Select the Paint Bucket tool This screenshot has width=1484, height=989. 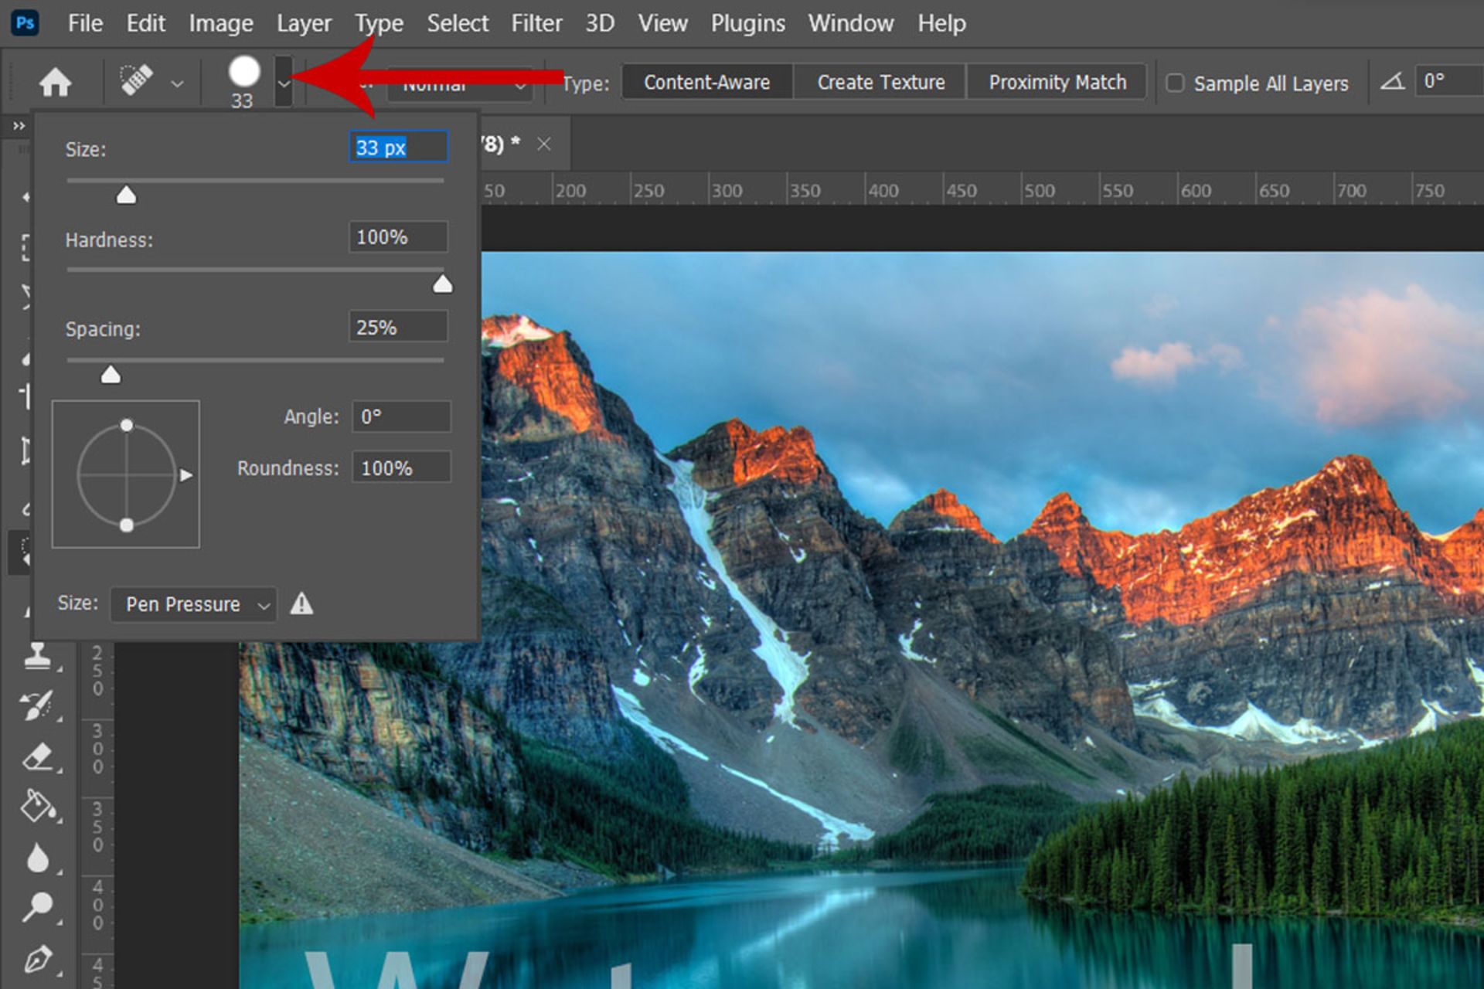click(37, 807)
